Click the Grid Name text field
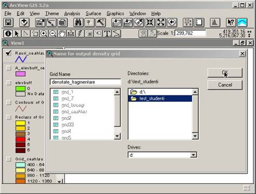256x194 pixels. pos(86,82)
